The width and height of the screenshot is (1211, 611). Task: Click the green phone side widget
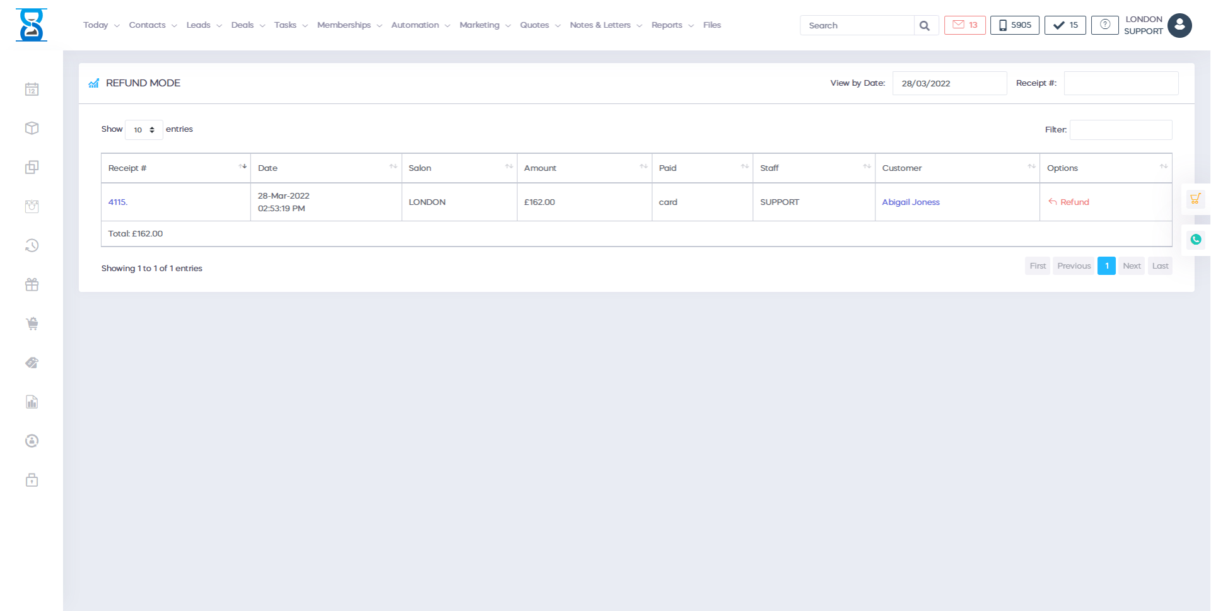click(1195, 240)
